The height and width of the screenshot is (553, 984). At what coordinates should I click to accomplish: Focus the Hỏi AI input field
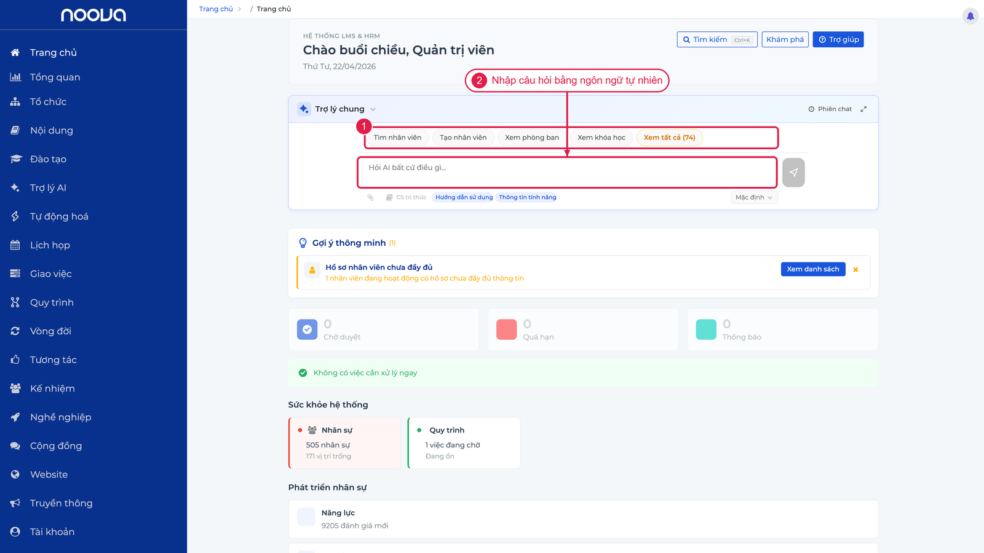pos(567,173)
